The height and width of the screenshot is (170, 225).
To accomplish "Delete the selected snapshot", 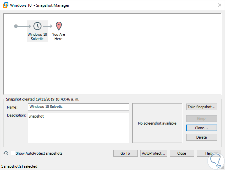I will [x=202, y=137].
